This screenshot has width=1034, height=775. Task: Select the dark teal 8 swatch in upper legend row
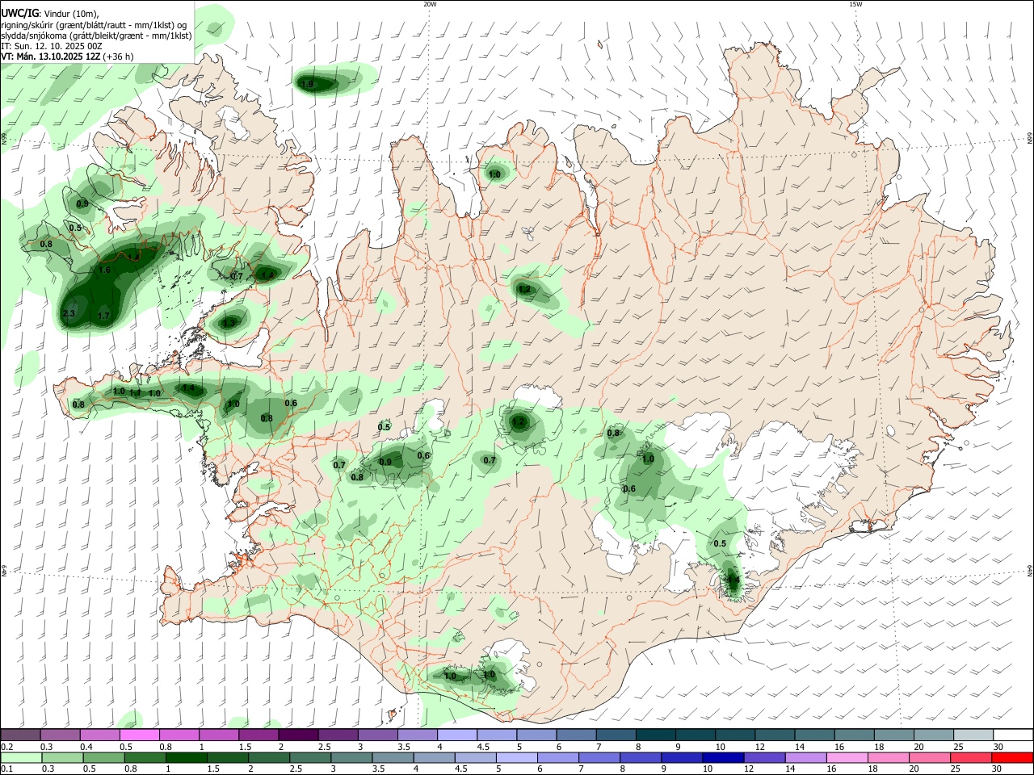click(x=655, y=735)
